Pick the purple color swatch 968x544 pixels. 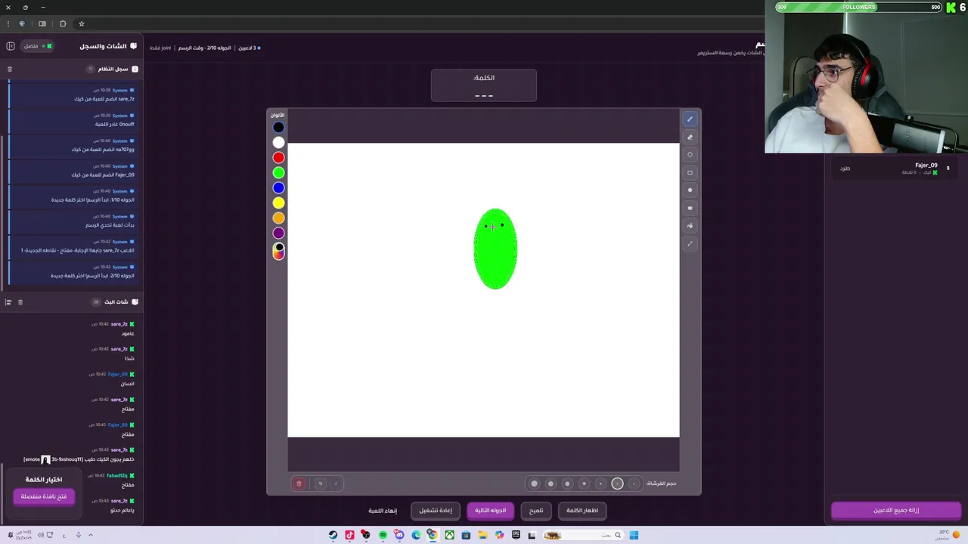(x=278, y=233)
